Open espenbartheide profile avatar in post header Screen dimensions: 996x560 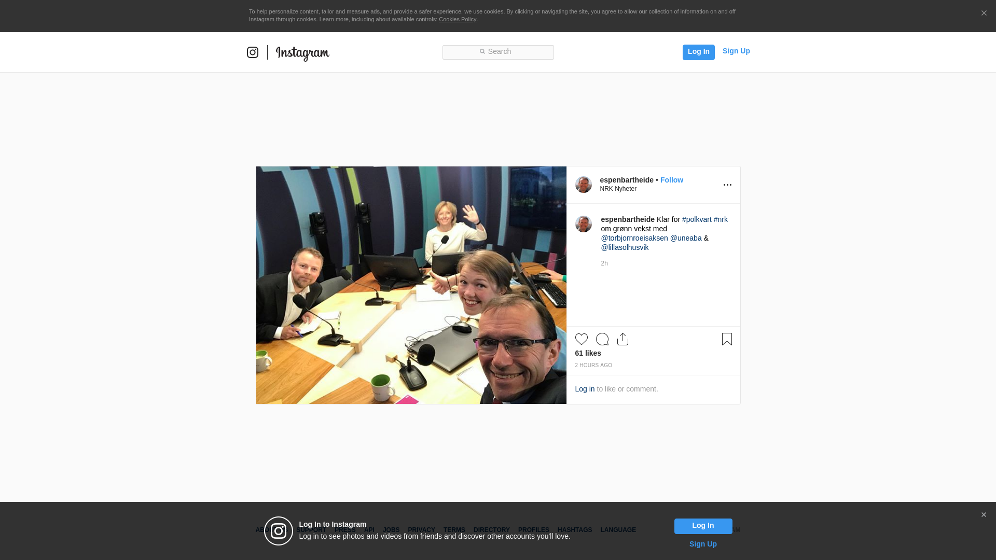[x=584, y=185]
